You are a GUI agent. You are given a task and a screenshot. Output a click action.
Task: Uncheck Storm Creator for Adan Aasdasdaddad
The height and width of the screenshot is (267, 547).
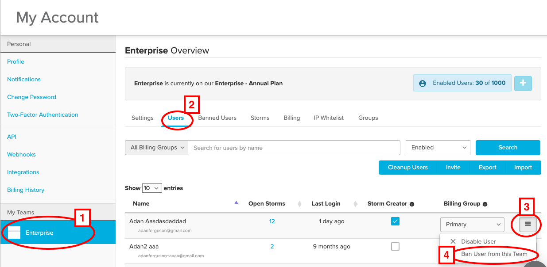click(396, 221)
